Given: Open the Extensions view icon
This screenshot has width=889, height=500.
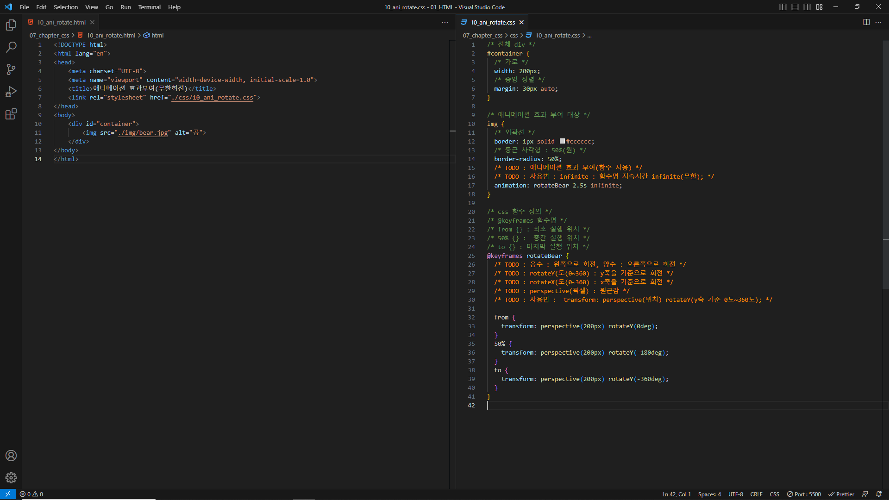Looking at the screenshot, I should coord(11,114).
